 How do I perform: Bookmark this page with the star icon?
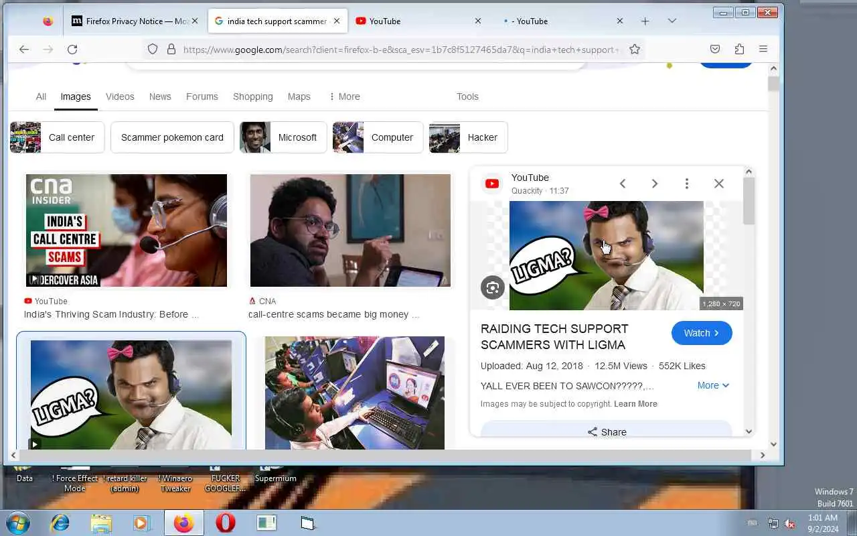point(635,49)
